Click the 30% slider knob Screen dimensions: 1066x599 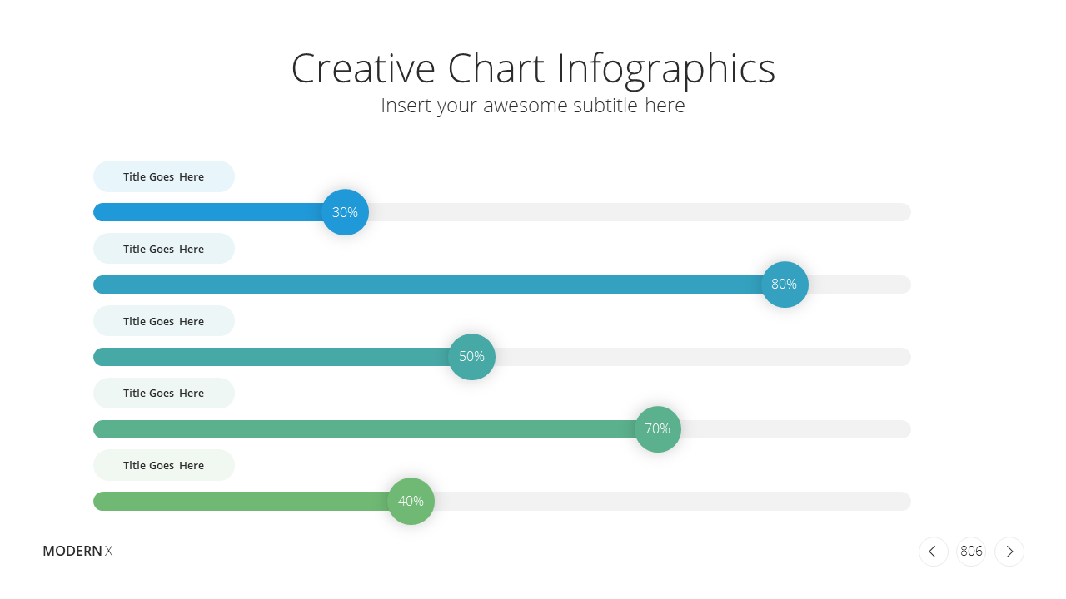click(345, 212)
